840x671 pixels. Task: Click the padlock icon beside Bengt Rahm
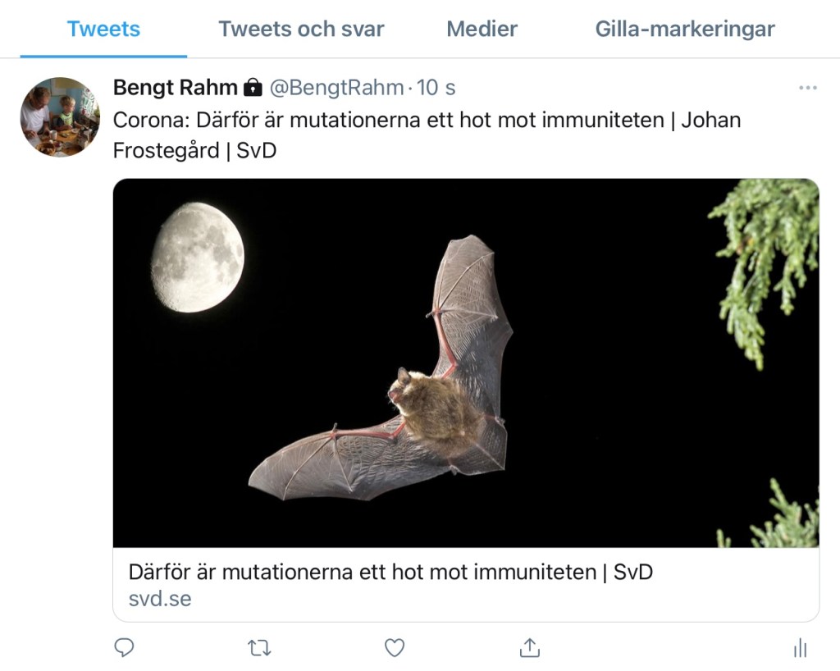[x=253, y=87]
